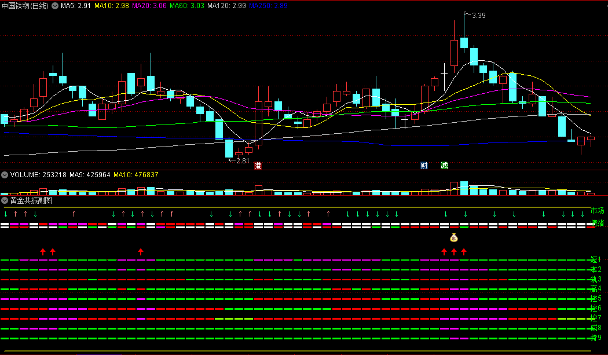Click the green 减 marker icon
This screenshot has width=608, height=355.
444,166
